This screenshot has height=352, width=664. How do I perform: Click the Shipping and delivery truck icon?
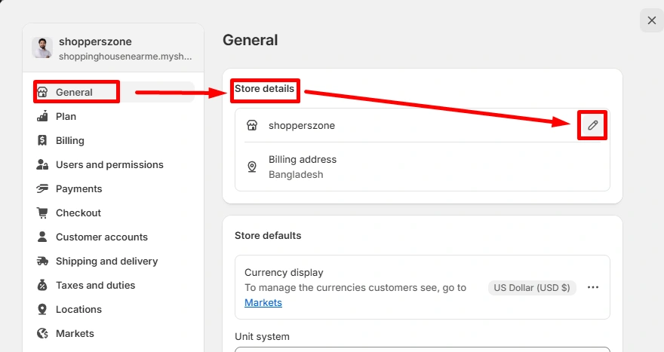tap(43, 261)
